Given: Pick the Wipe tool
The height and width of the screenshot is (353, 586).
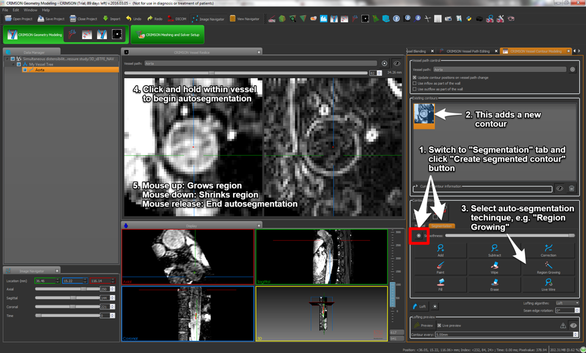Looking at the screenshot, I should (x=494, y=267).
